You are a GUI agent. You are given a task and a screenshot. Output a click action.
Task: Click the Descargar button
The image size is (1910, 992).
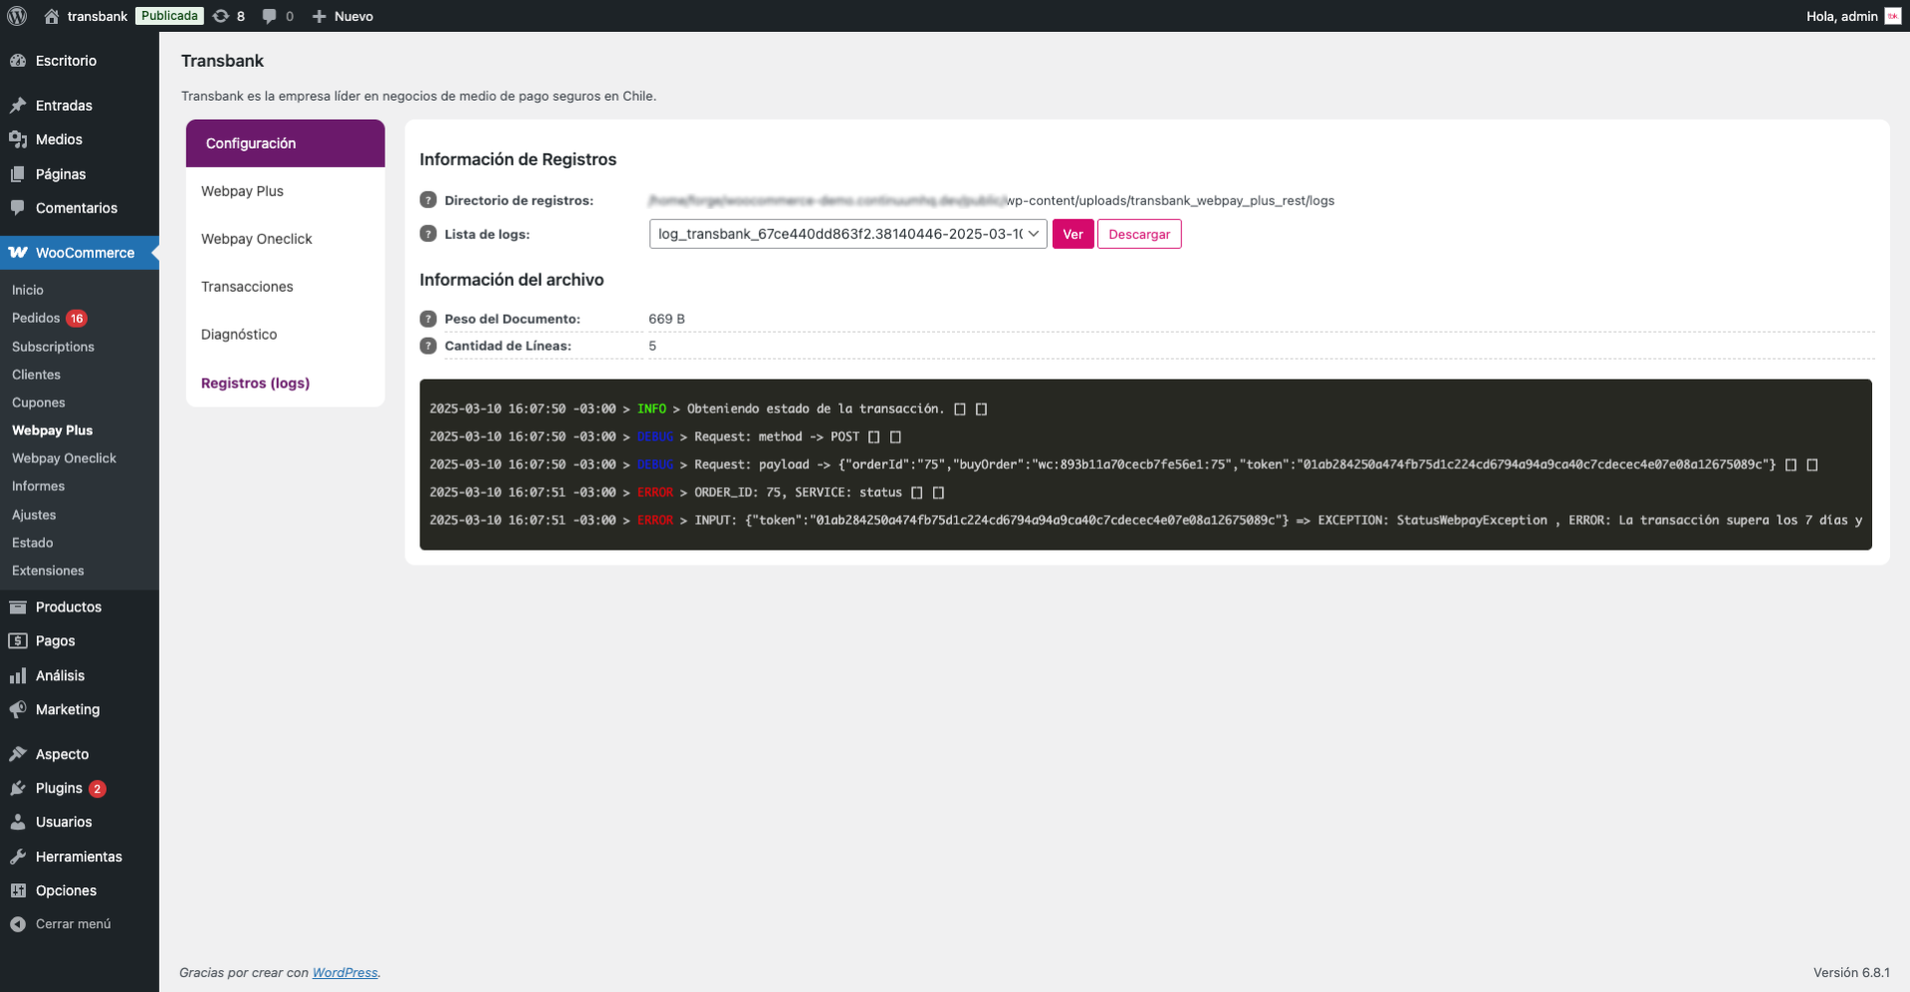pyautogui.click(x=1139, y=234)
